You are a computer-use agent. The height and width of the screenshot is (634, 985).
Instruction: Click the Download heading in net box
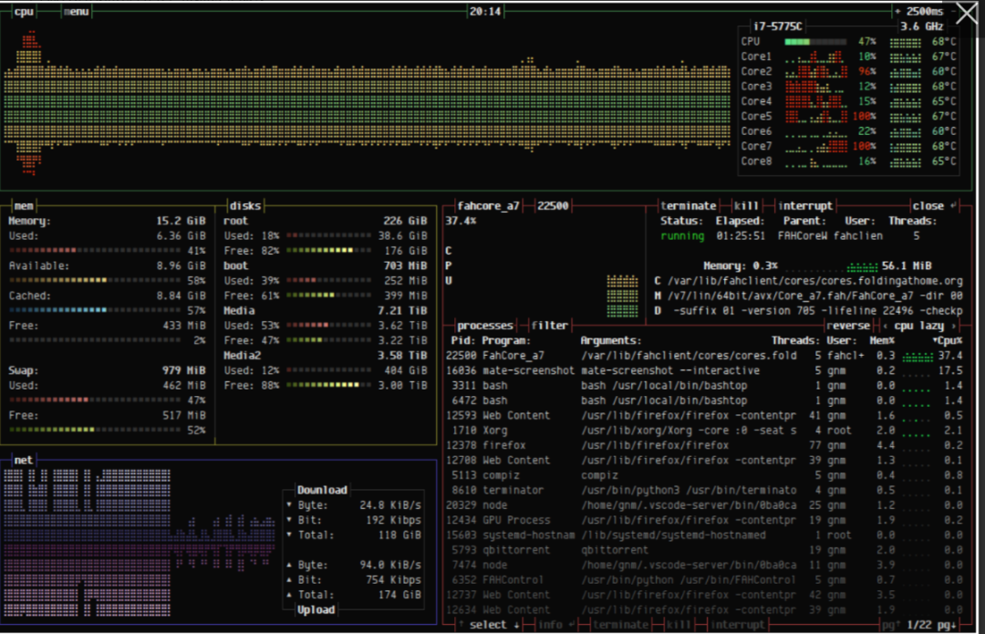(x=322, y=490)
